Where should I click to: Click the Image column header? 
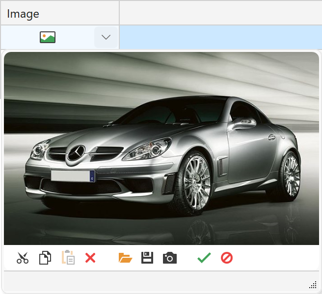59,14
